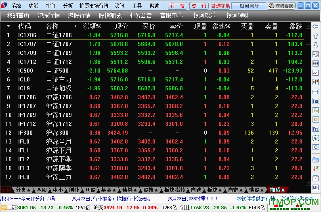Sort by the 现价 column header
The height and width of the screenshot is (212, 321).
click(x=122, y=26)
